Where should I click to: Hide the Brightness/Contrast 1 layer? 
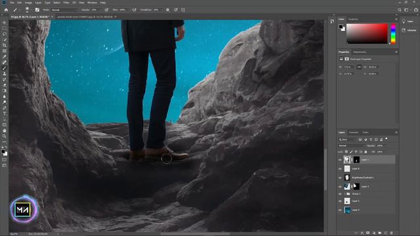340,178
